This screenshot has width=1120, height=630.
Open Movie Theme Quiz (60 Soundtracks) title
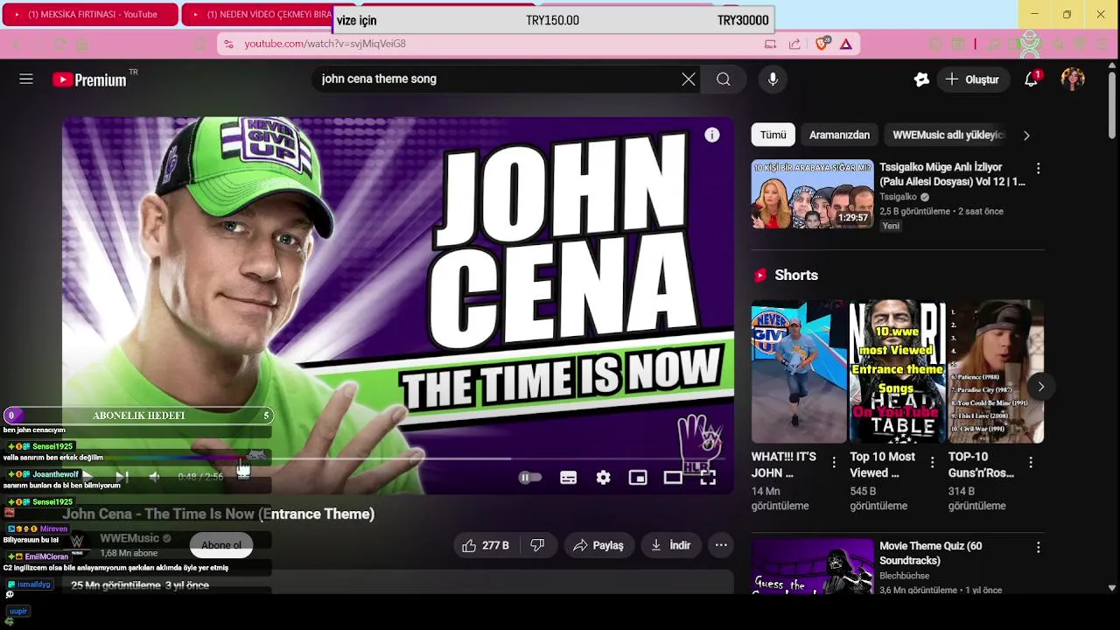(x=931, y=552)
